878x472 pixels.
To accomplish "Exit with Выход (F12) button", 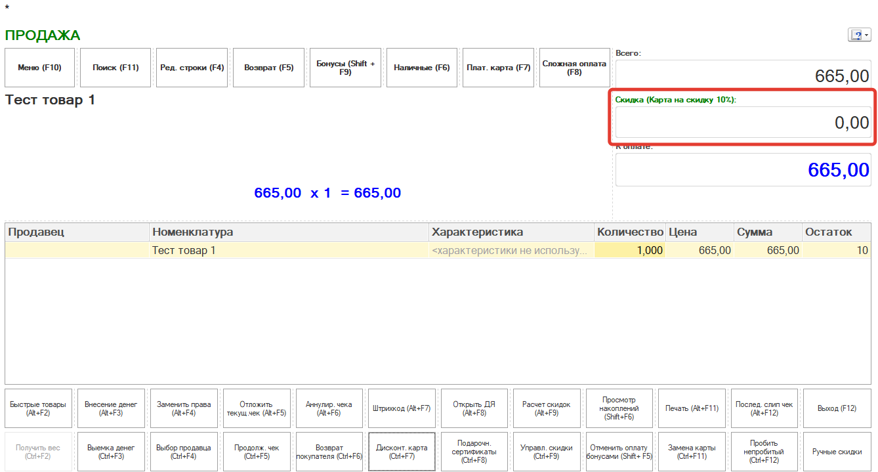I will pos(837,408).
